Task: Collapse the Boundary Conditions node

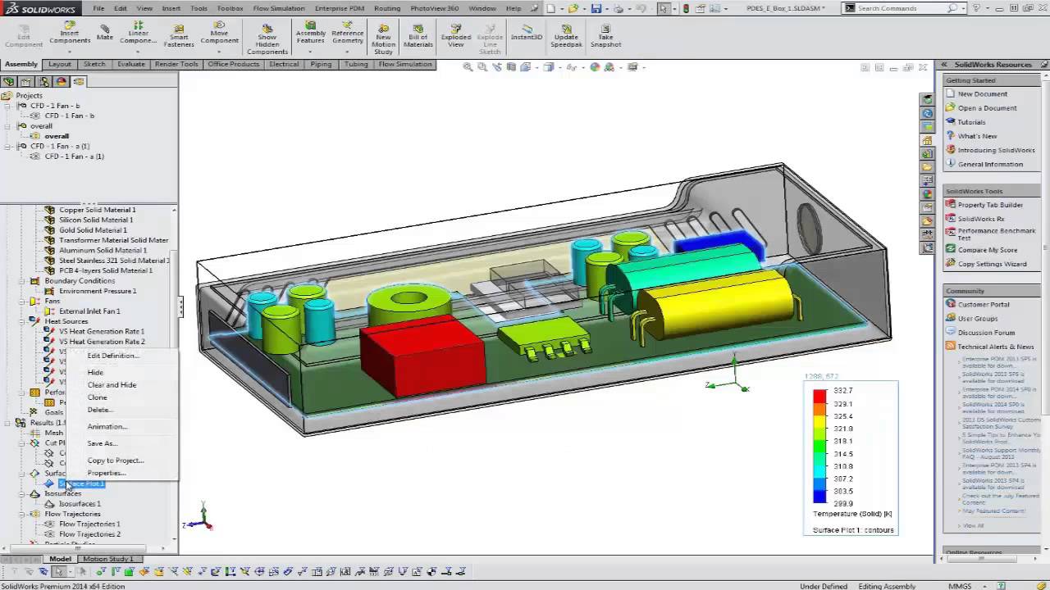Action: point(22,280)
